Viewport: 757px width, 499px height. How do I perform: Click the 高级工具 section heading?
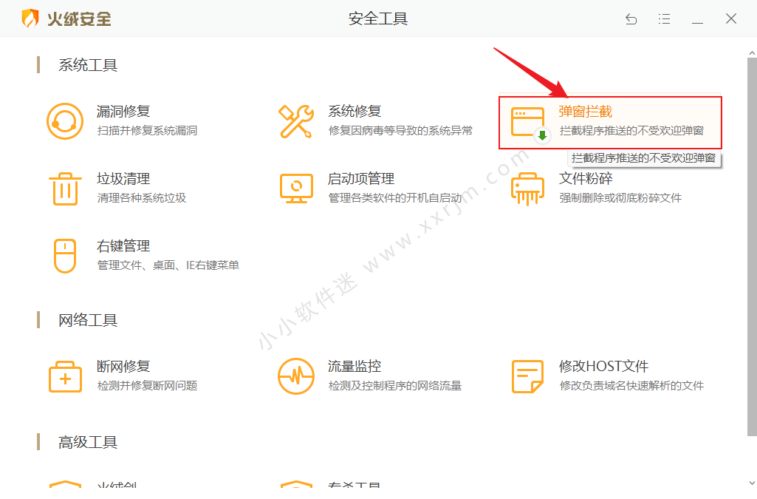pyautogui.click(x=88, y=442)
